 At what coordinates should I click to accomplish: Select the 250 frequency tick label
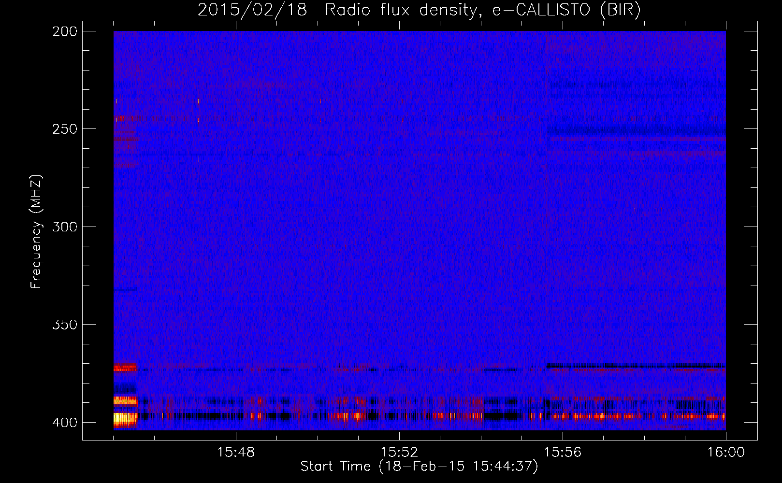pyautogui.click(x=65, y=129)
